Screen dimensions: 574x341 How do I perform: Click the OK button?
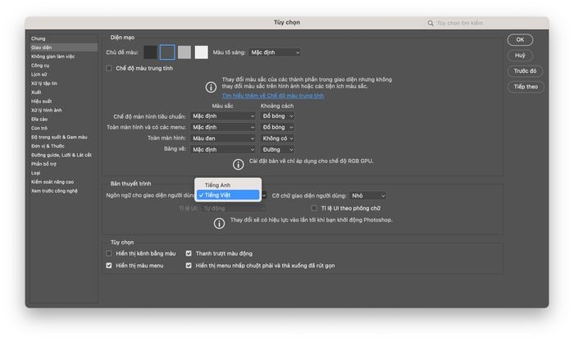pos(520,40)
